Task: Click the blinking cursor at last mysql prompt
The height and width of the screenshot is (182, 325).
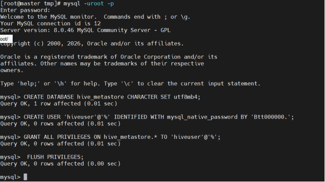Action: coord(25,177)
